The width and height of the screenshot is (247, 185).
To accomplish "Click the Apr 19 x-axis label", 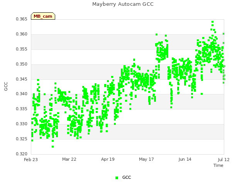I will point(108,159).
